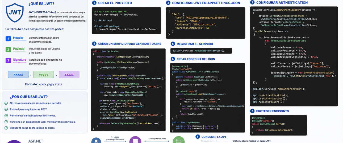
Task: Click checkmark beside 'Reduce la carga sobre la base'
Action: (x=6, y=128)
